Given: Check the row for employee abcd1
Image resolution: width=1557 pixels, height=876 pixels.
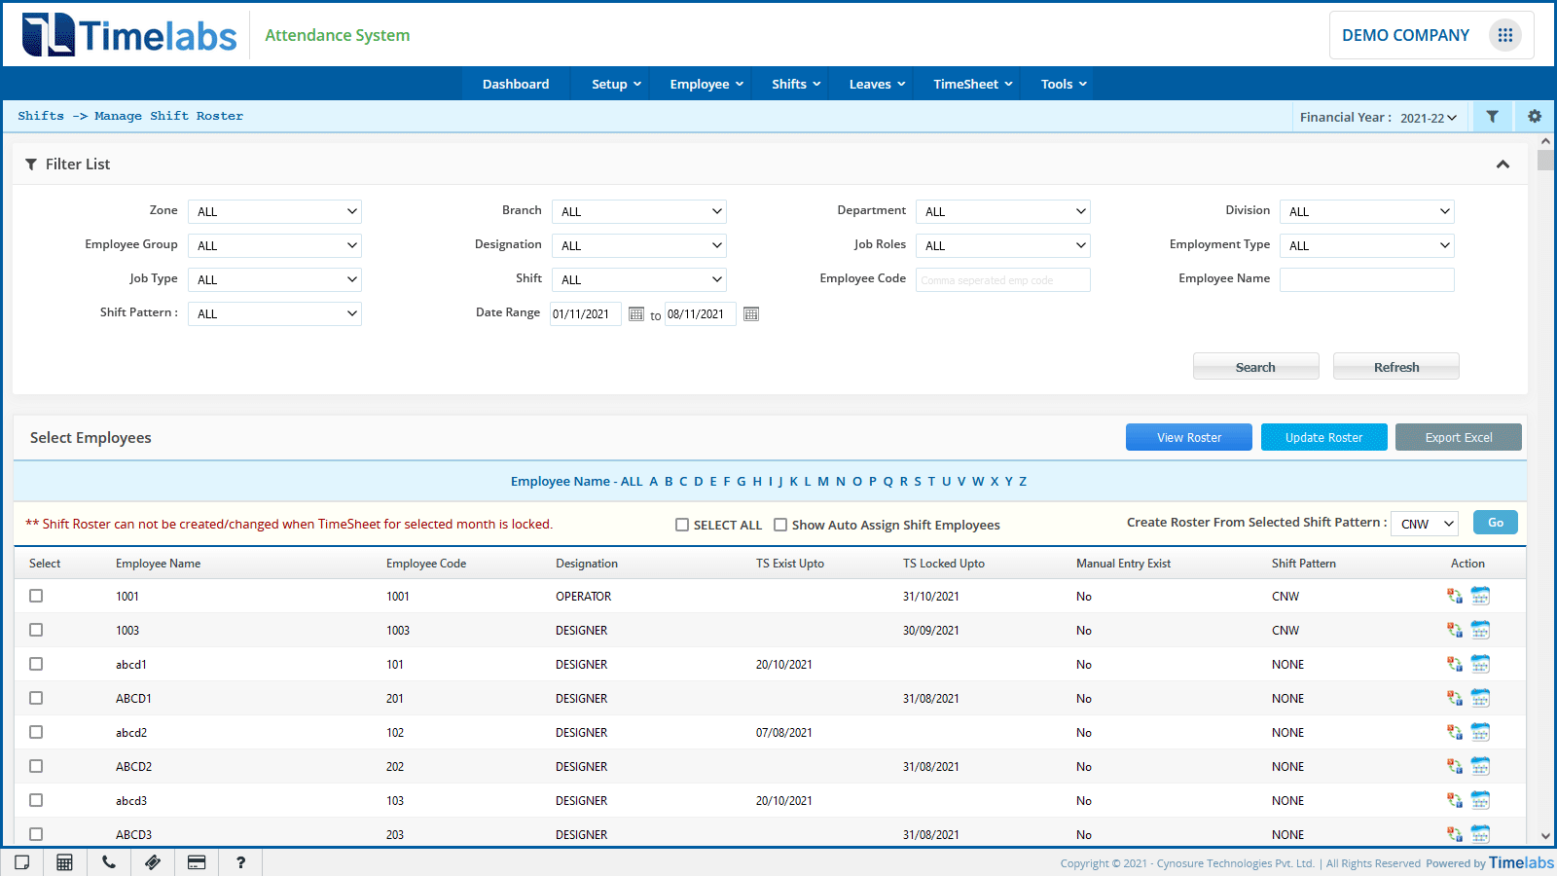Looking at the screenshot, I should tap(36, 664).
